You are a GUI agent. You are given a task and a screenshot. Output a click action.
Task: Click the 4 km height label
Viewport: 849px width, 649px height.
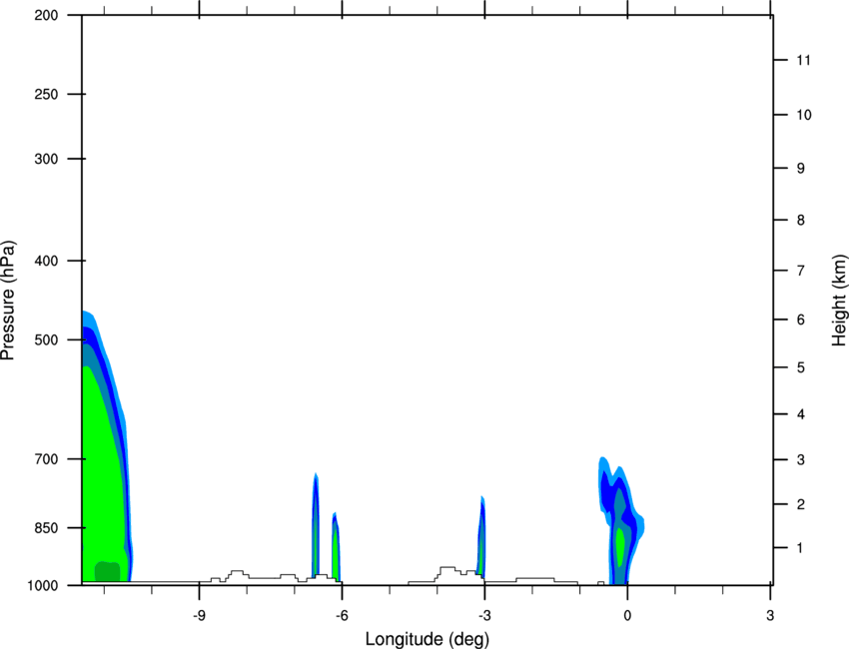click(801, 414)
